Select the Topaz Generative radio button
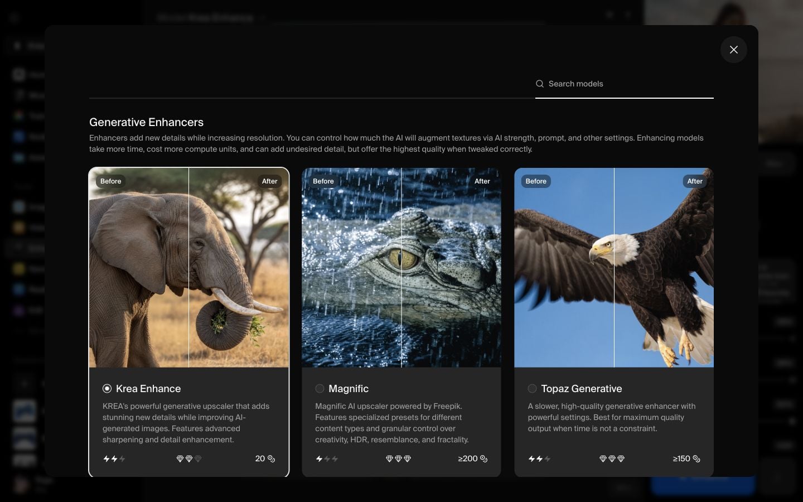This screenshot has width=803, height=502. point(532,389)
